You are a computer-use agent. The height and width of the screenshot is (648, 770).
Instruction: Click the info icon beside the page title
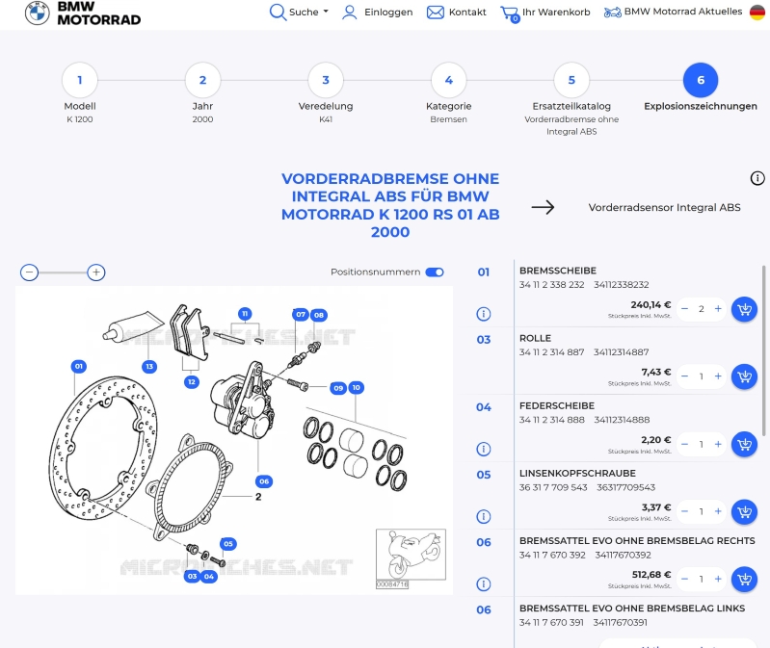757,178
